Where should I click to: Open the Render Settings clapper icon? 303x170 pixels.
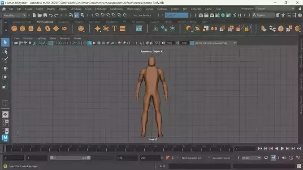click(217, 15)
